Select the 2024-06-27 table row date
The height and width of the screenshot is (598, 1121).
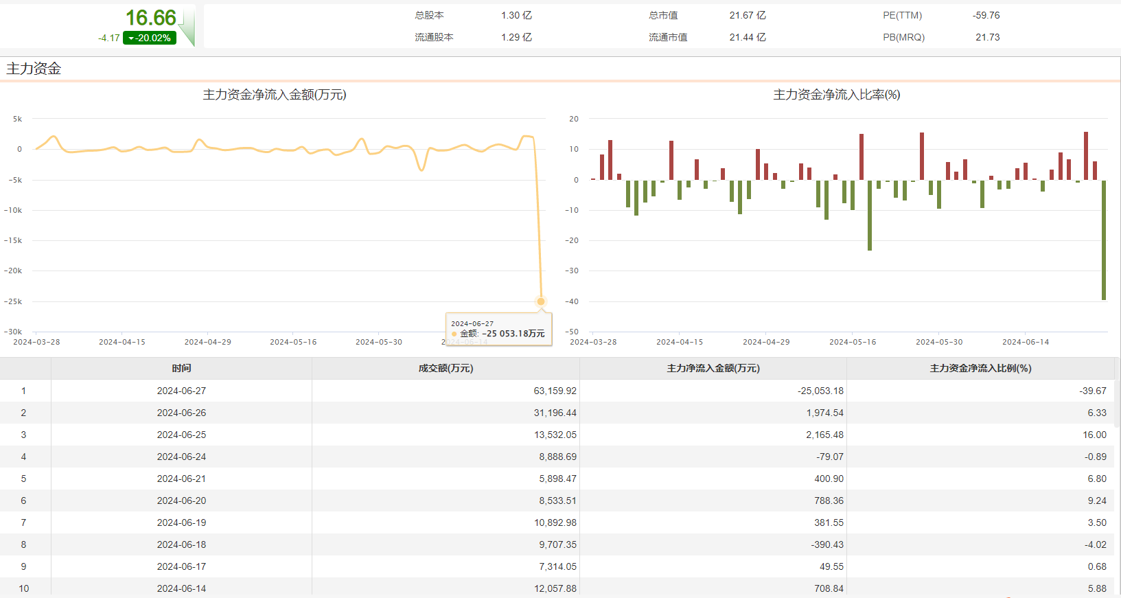click(181, 391)
